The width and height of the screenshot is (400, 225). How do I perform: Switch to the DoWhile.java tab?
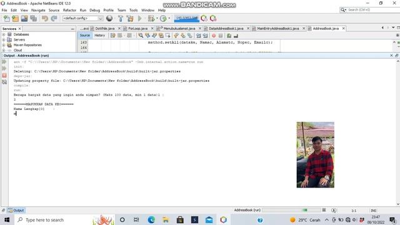pos(105,29)
